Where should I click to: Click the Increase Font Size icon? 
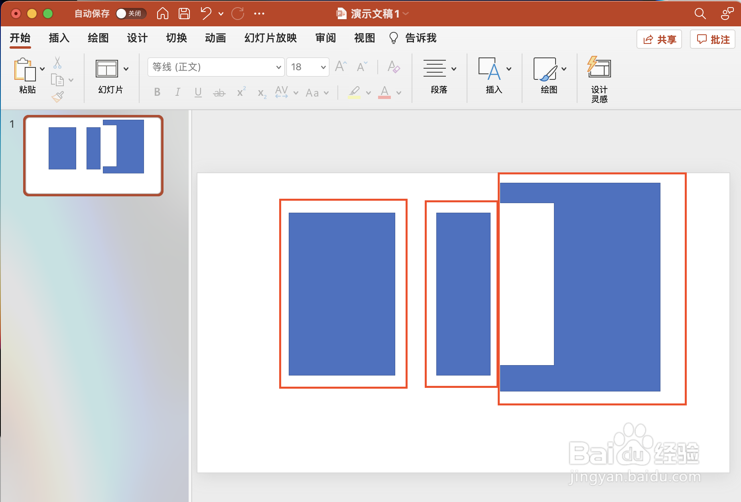click(341, 66)
